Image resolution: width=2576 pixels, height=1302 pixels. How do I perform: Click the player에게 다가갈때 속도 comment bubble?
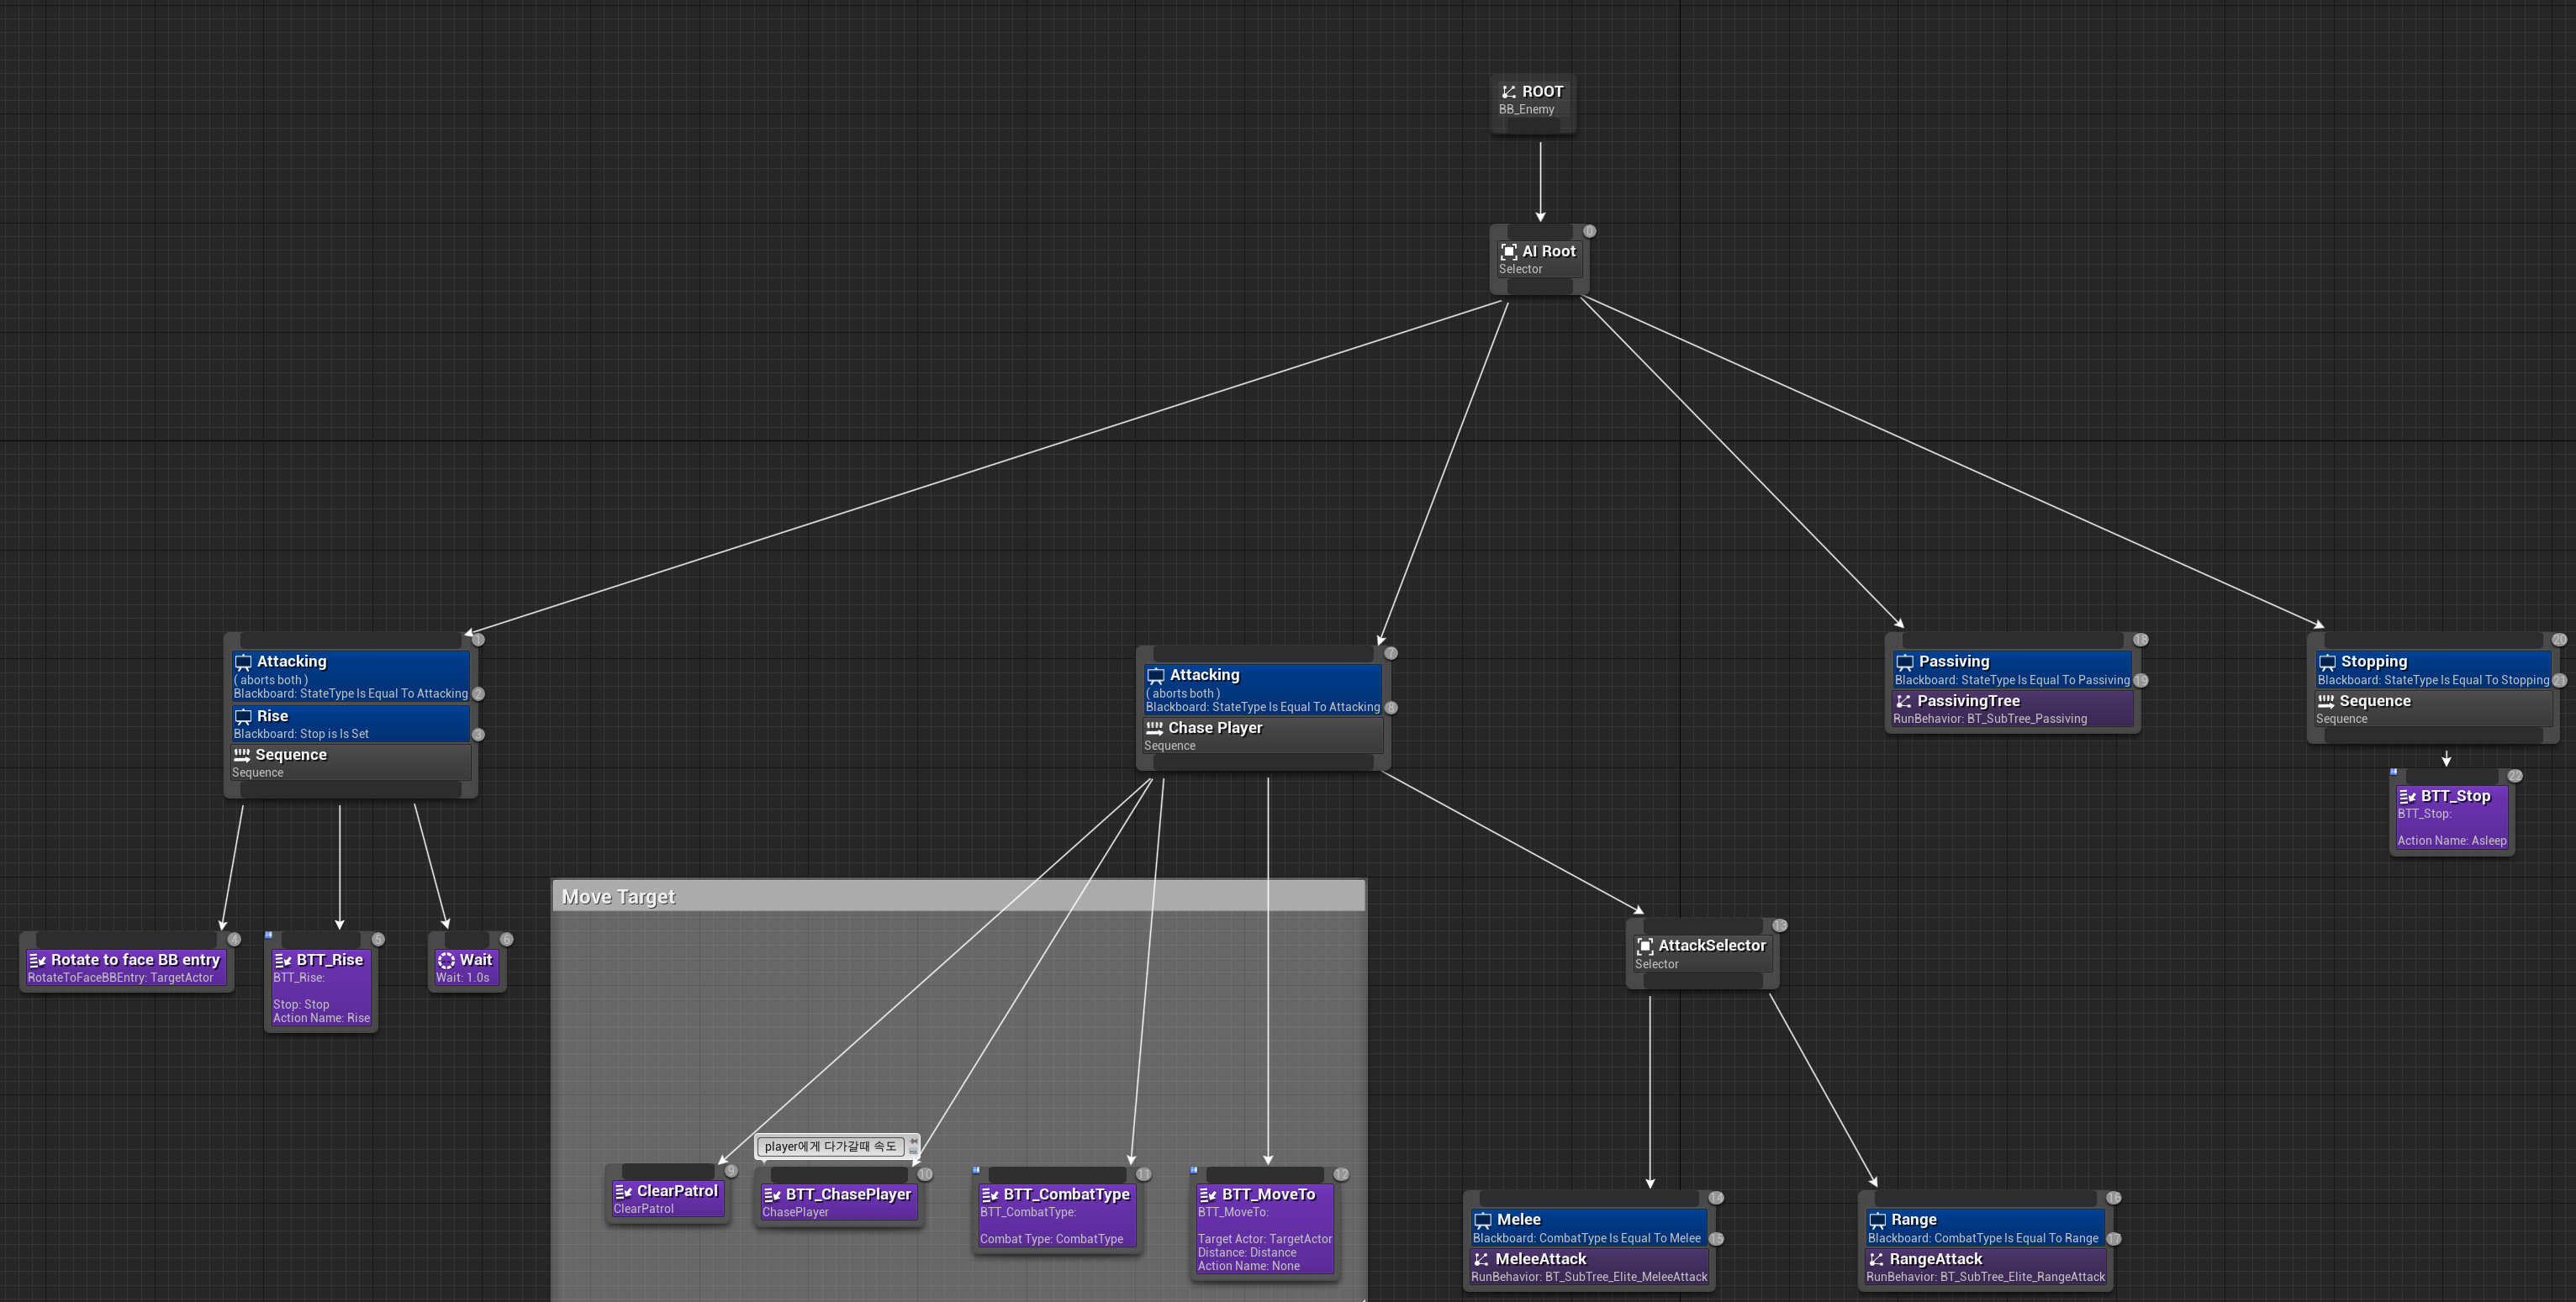pyautogui.click(x=830, y=1146)
